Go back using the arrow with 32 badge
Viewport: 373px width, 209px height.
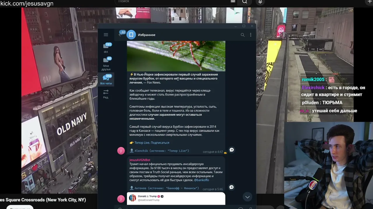tap(120, 35)
